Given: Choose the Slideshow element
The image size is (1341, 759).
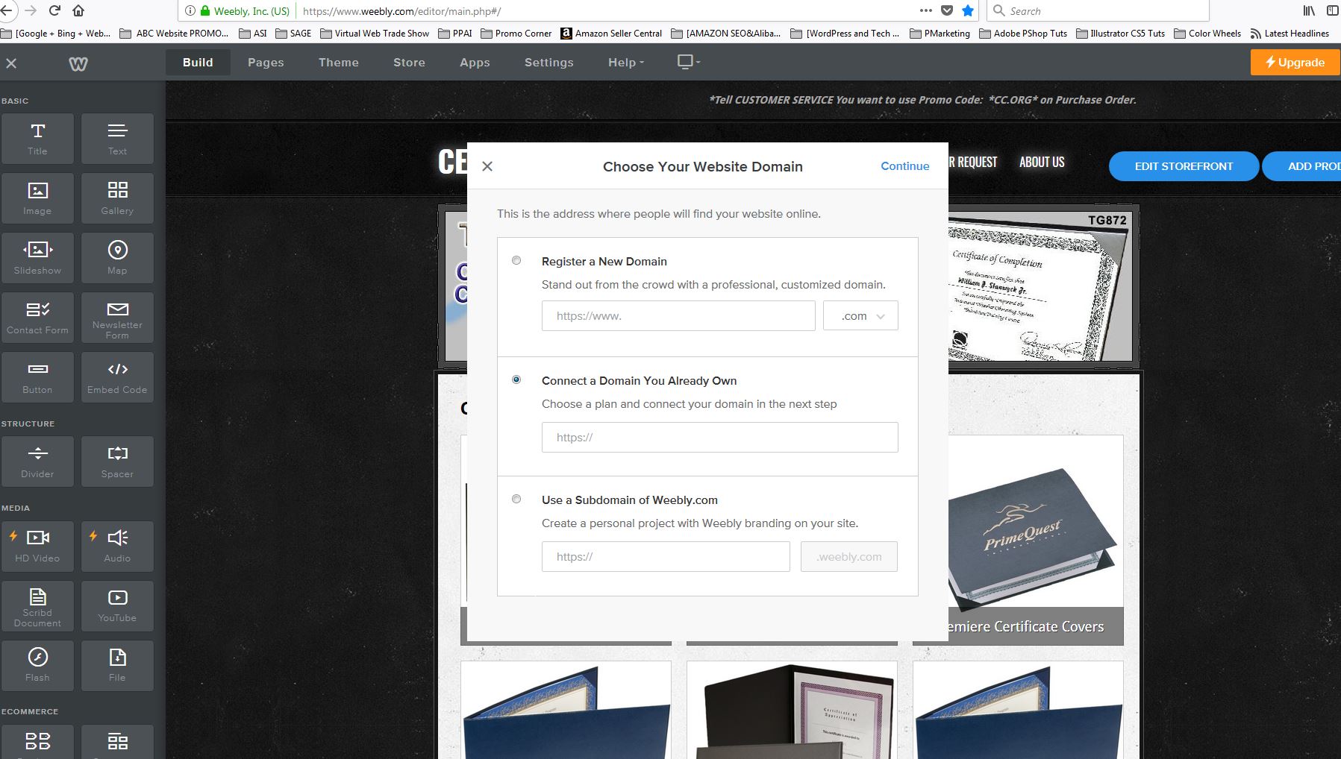Looking at the screenshot, I should [x=37, y=258].
